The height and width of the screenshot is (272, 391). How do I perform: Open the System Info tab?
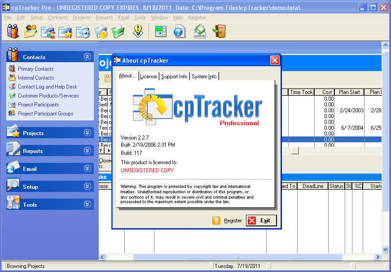pyautogui.click(x=204, y=76)
